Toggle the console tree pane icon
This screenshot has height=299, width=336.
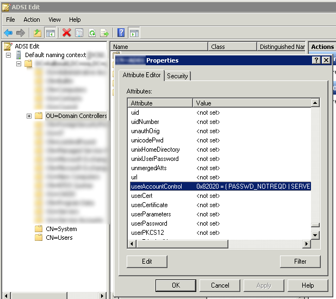coord(51,33)
